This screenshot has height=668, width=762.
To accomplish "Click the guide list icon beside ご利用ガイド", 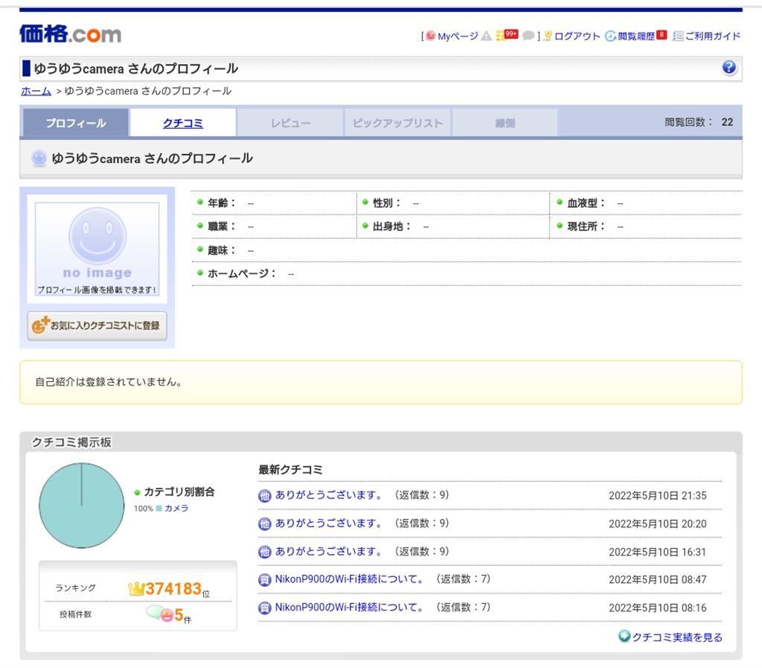I will point(678,36).
